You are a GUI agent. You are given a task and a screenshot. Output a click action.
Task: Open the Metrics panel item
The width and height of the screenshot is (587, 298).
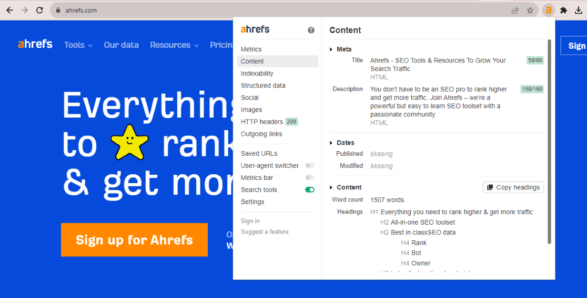pyautogui.click(x=277, y=49)
